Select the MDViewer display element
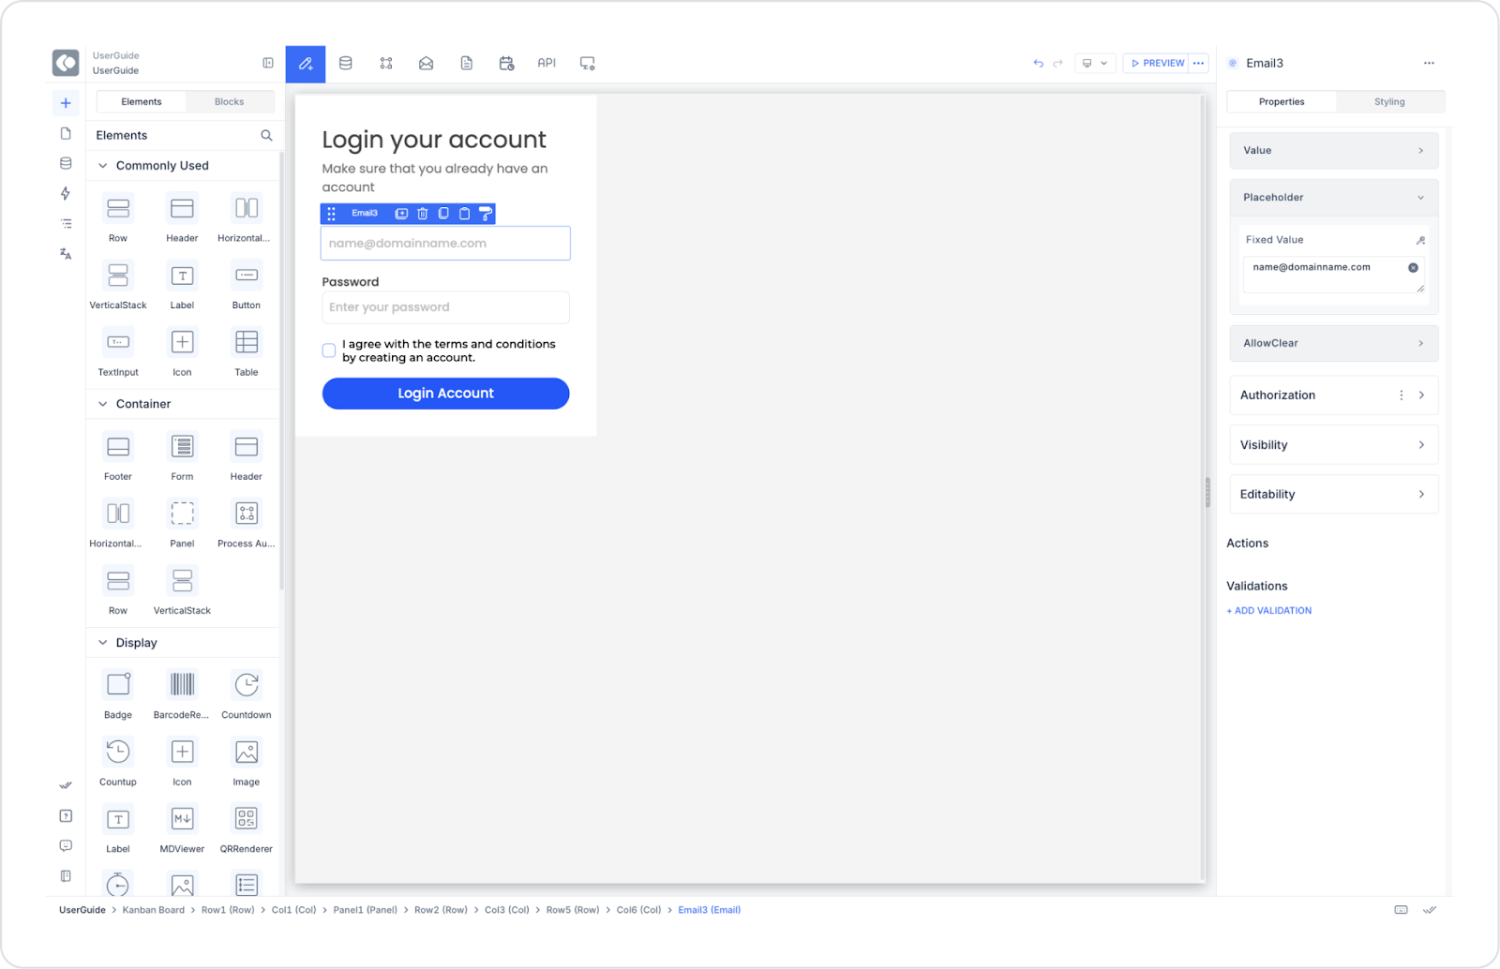This screenshot has height=969, width=1500. click(x=183, y=828)
